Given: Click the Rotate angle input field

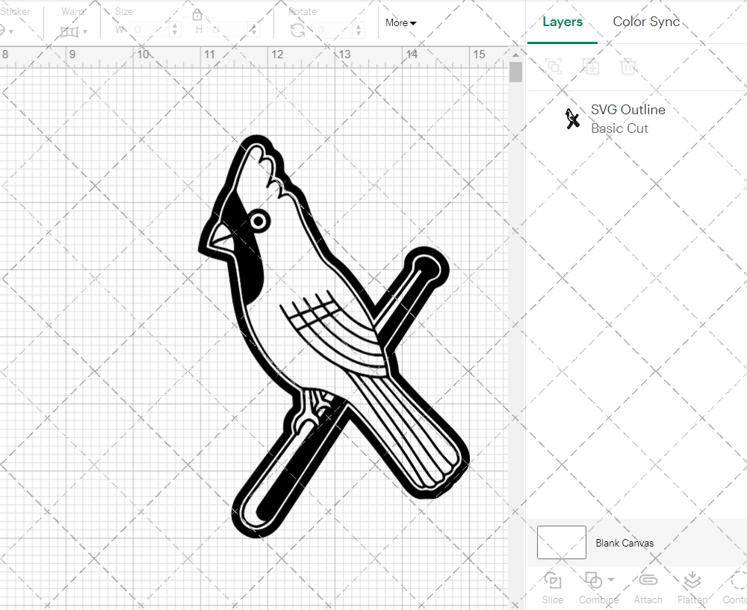Looking at the screenshot, I should point(336,30).
